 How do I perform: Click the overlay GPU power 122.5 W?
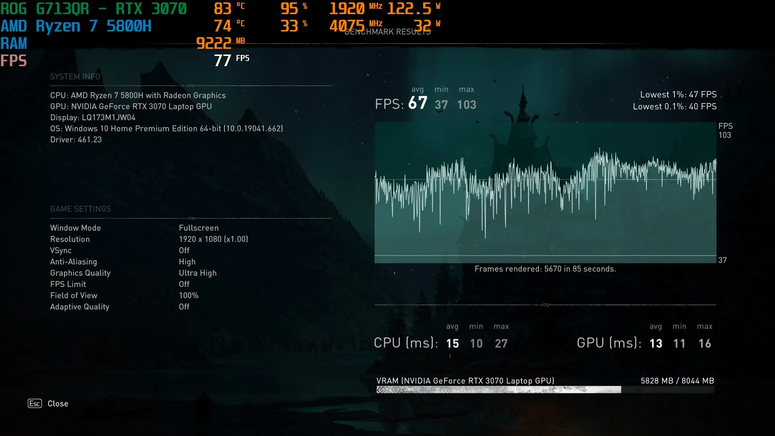pos(413,9)
